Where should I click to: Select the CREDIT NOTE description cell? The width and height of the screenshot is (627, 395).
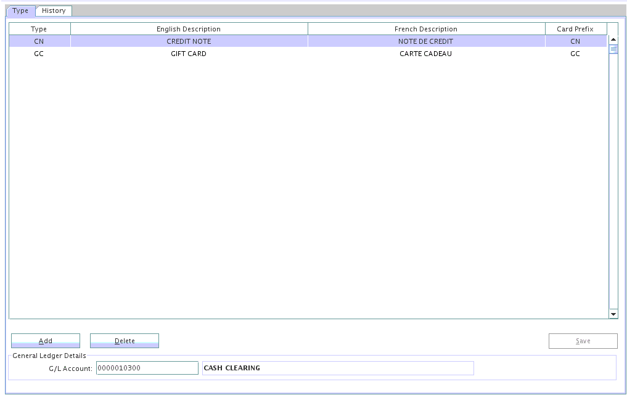coord(189,41)
